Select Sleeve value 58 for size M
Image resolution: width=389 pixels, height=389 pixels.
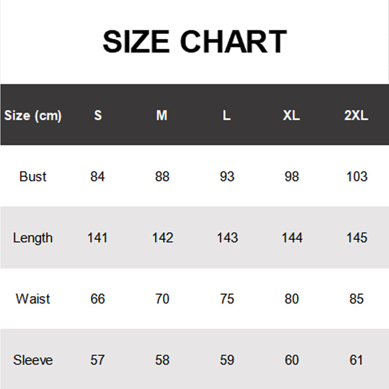click(x=162, y=360)
